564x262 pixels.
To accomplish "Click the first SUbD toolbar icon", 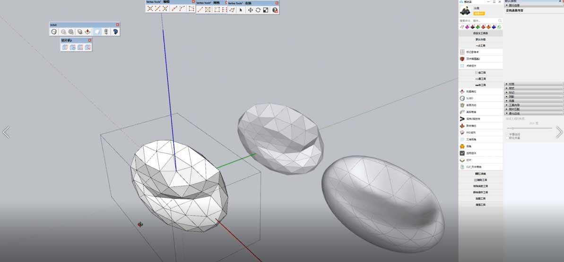I will click(x=54, y=32).
